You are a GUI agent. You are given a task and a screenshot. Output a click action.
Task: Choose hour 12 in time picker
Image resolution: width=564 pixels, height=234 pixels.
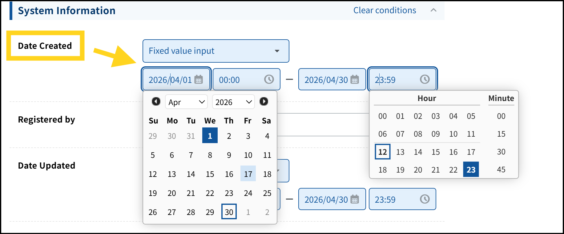click(382, 152)
